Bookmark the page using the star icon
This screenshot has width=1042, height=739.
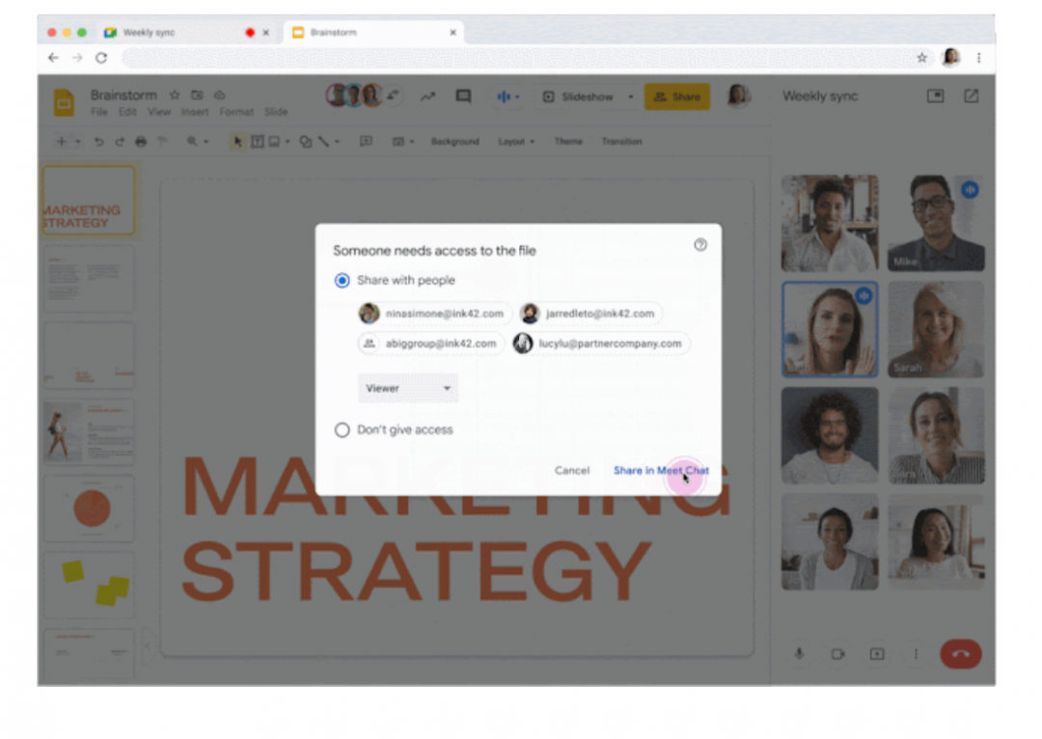(x=921, y=58)
